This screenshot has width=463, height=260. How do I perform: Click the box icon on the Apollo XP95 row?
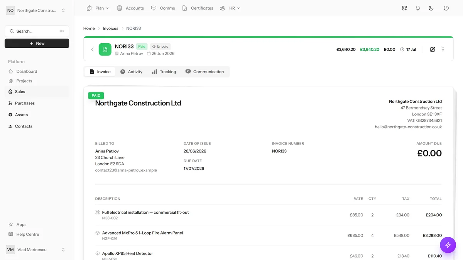click(98, 253)
